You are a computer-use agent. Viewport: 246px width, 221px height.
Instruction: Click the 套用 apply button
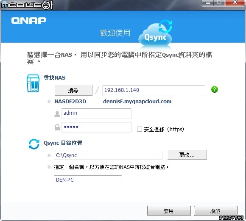[169, 211]
